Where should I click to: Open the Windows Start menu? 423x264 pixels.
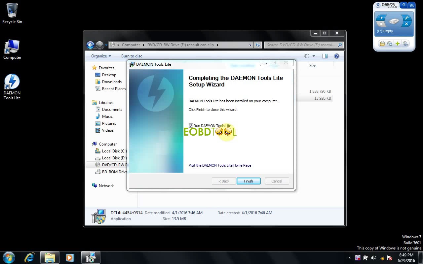(9, 257)
